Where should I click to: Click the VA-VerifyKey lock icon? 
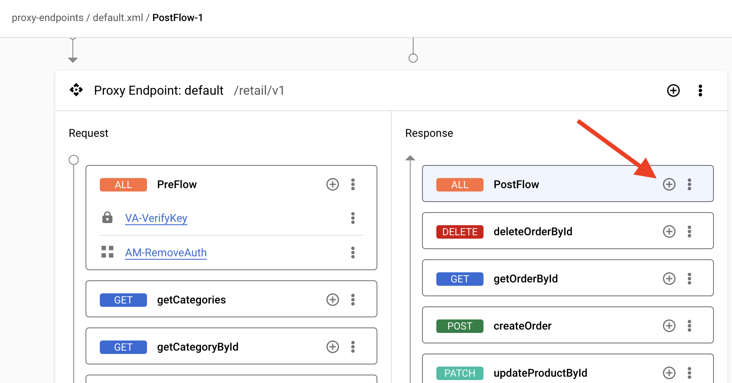point(107,218)
